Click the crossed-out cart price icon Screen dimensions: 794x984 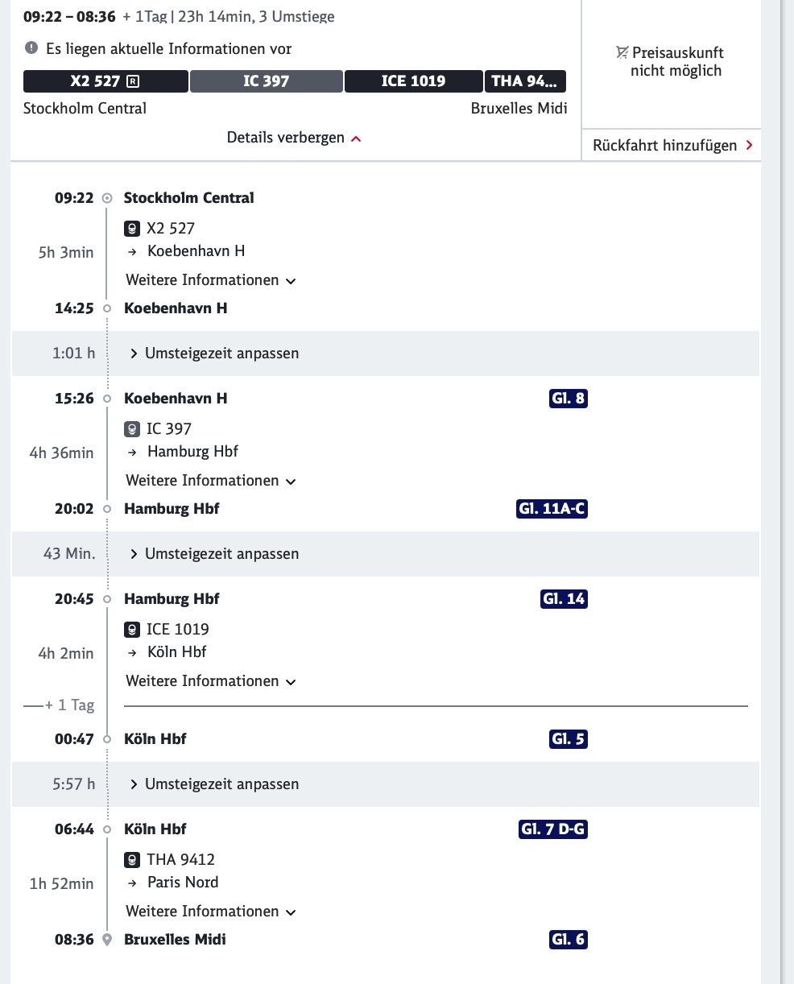[622, 53]
